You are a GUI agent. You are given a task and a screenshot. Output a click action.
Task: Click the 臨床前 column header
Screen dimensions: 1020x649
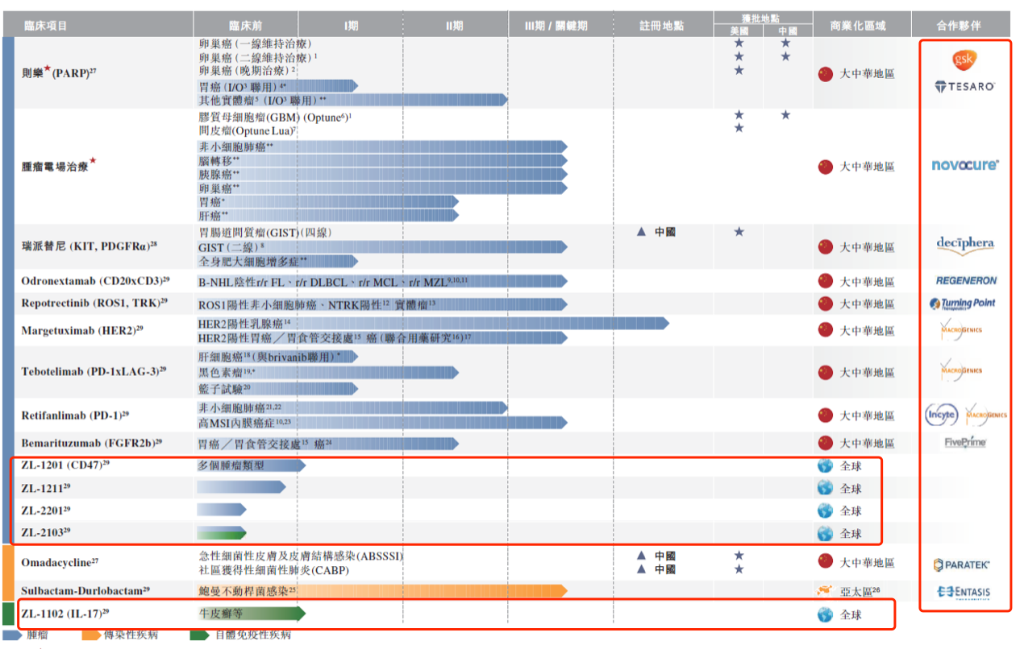pyautogui.click(x=245, y=26)
